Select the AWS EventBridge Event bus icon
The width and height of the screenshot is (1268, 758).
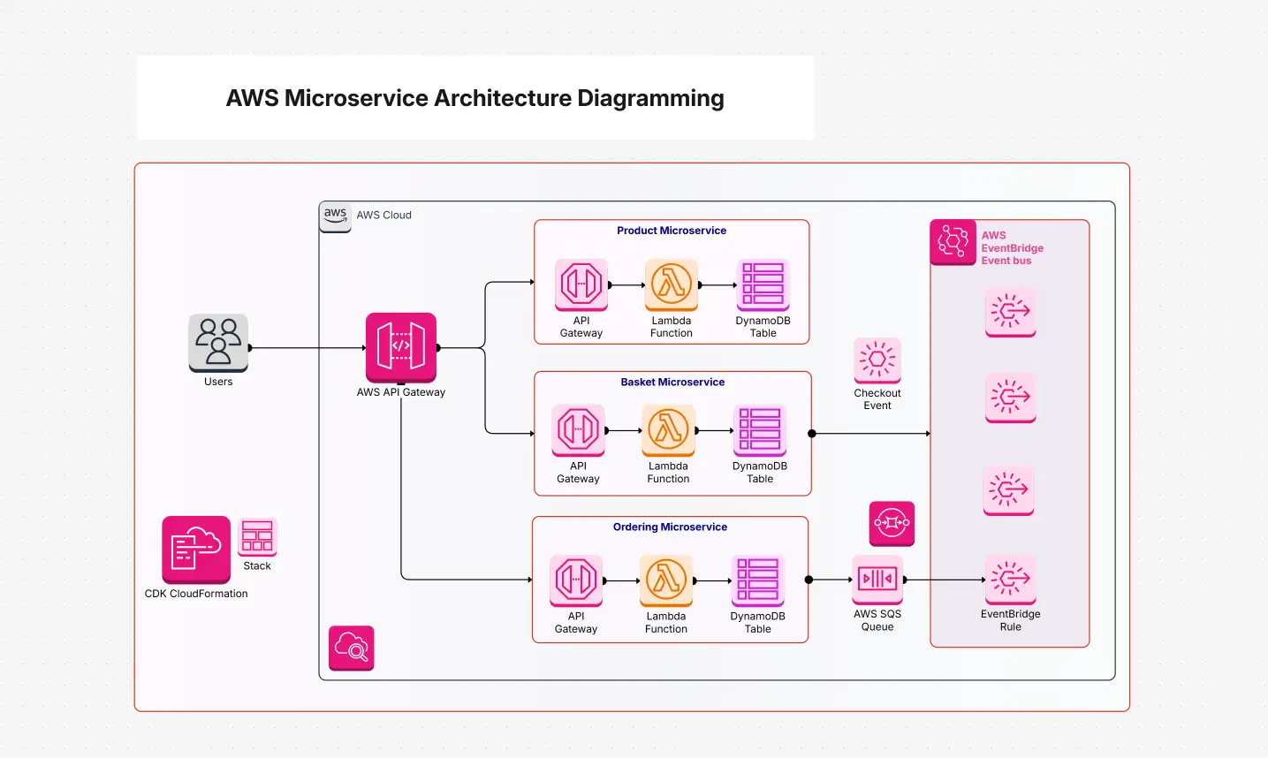(x=953, y=242)
